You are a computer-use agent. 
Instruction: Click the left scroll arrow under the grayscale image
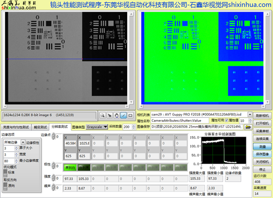pos(5,107)
